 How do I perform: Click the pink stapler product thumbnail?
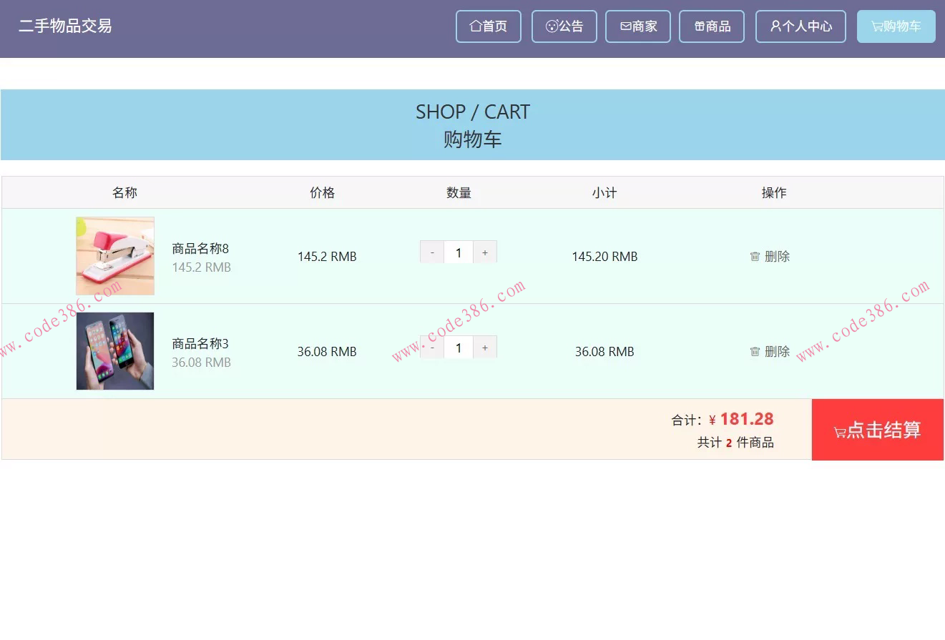pyautogui.click(x=115, y=255)
